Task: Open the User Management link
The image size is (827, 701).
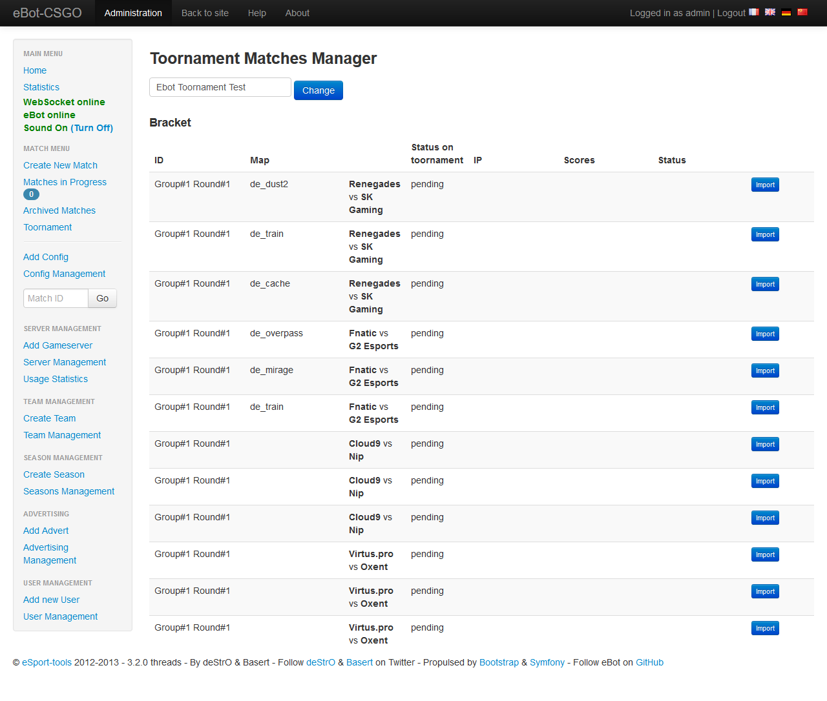Action: pos(60,616)
